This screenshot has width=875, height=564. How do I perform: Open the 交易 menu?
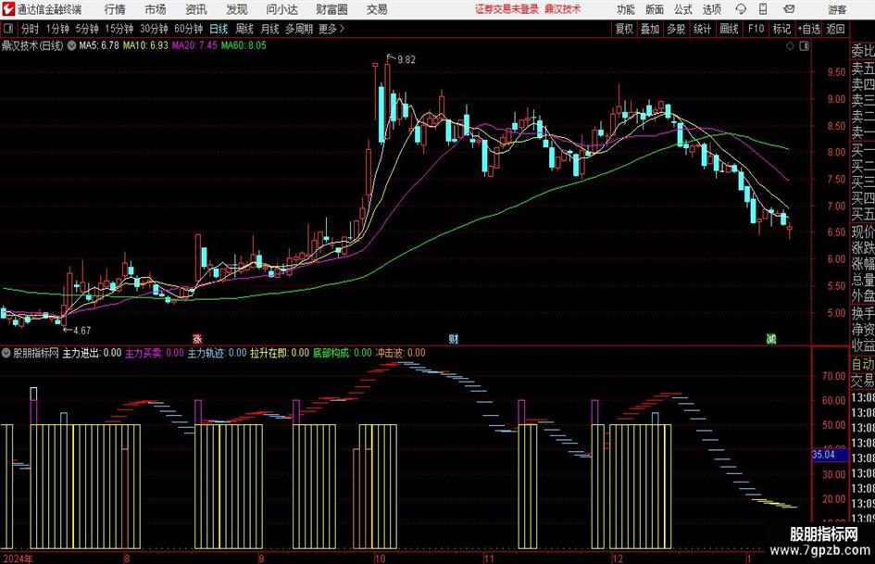pos(377,9)
